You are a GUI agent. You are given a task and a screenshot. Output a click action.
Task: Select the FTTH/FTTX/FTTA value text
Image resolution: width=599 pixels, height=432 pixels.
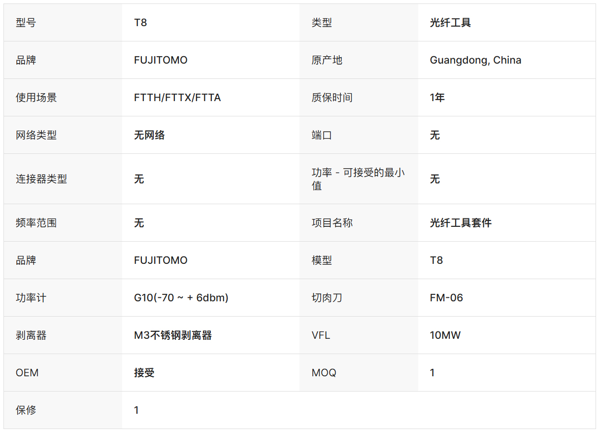[177, 98]
